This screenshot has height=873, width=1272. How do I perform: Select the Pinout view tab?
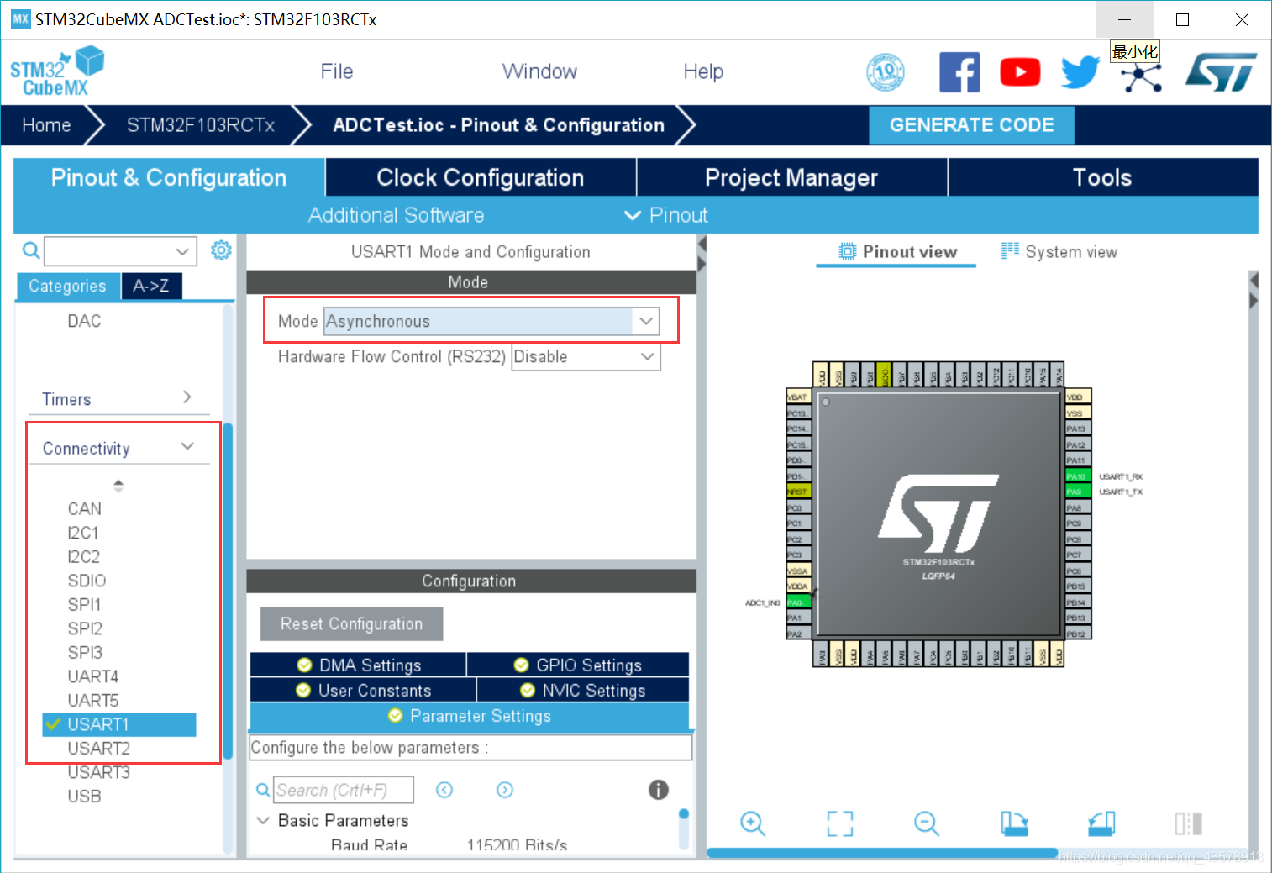coord(896,251)
